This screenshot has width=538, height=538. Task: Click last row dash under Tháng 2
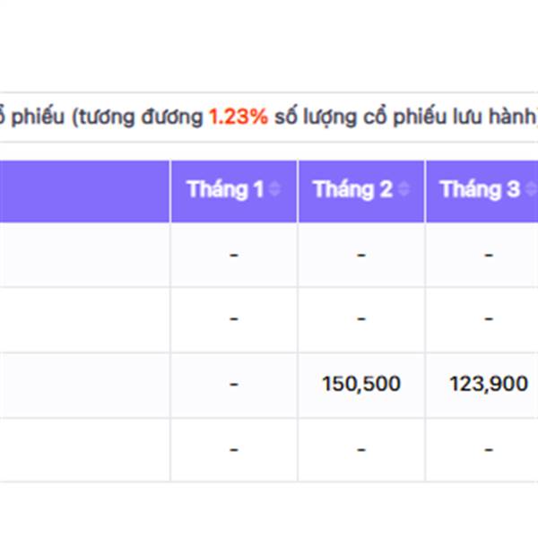pyautogui.click(x=361, y=448)
